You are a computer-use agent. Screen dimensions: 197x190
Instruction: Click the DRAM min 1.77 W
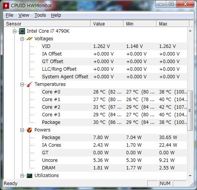click(x=134, y=168)
